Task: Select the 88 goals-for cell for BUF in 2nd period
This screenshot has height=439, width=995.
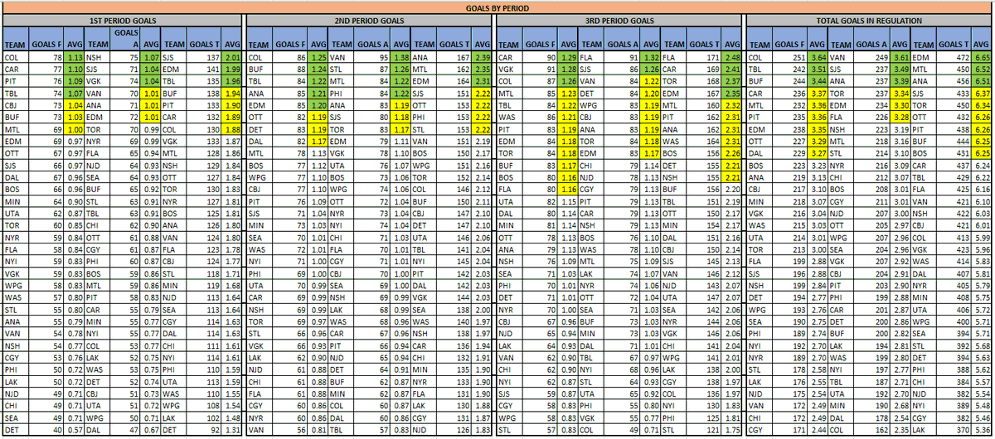Action: pyautogui.click(x=292, y=69)
